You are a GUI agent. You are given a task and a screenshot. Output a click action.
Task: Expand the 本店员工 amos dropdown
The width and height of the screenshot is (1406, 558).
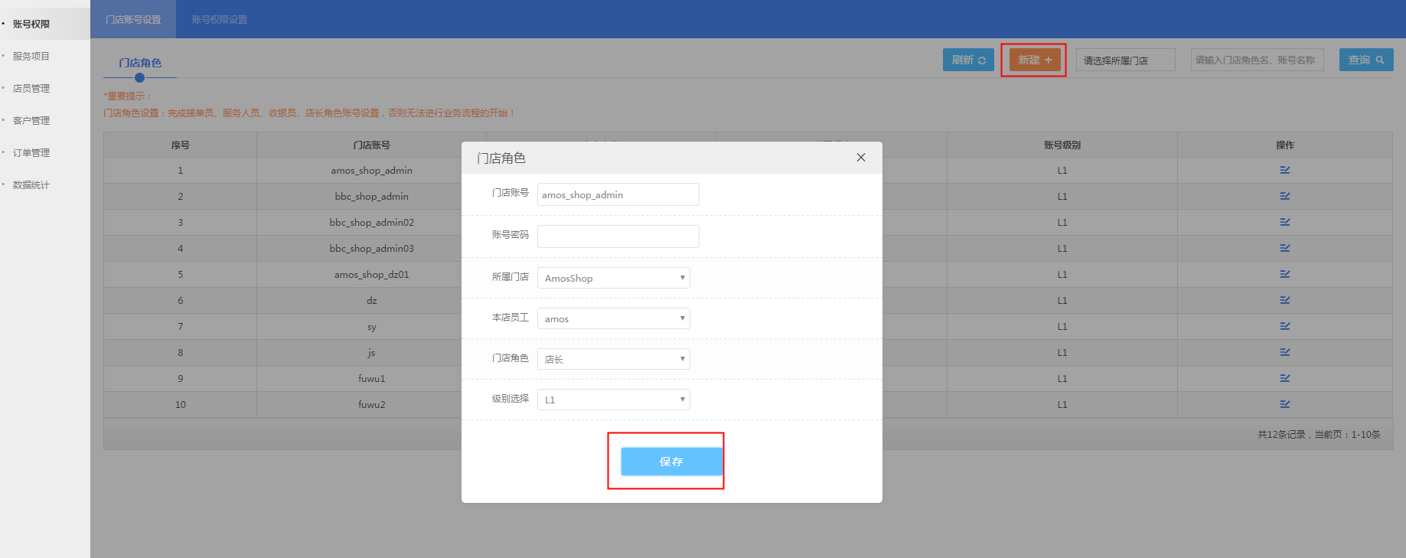[x=614, y=318]
